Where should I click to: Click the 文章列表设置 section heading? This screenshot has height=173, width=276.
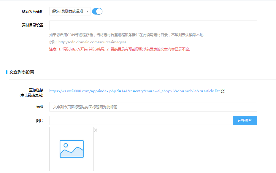pos(22,72)
